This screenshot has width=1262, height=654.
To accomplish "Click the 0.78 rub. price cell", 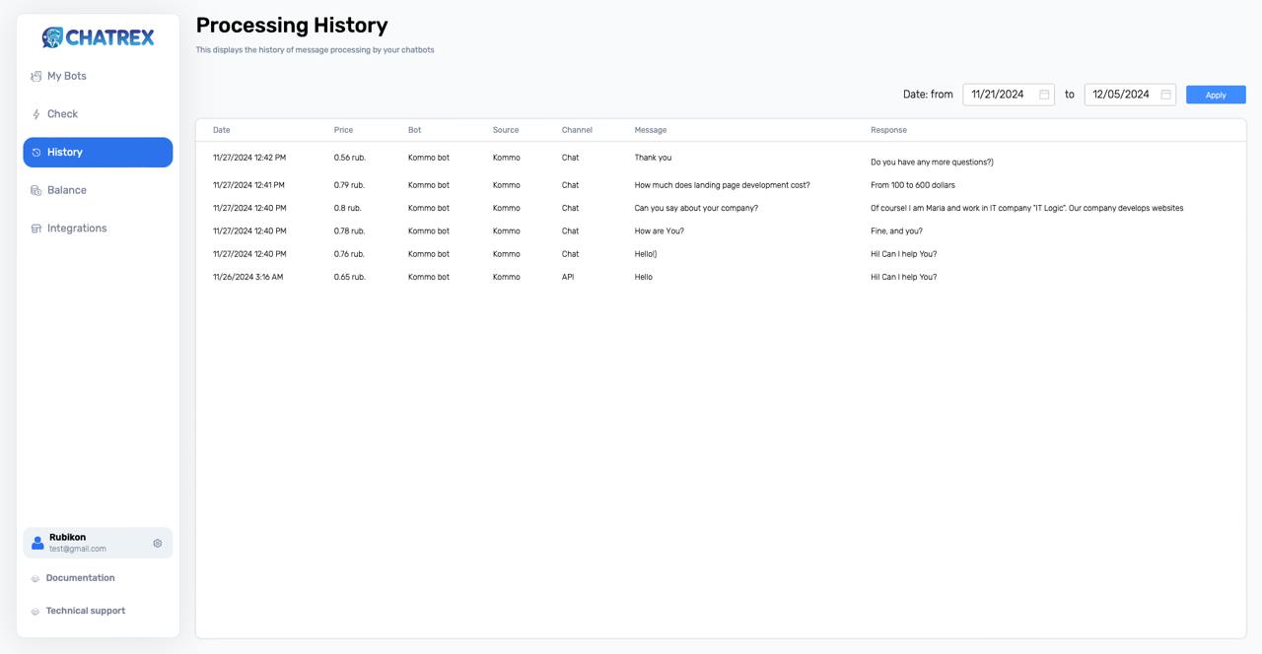I will 350,230.
